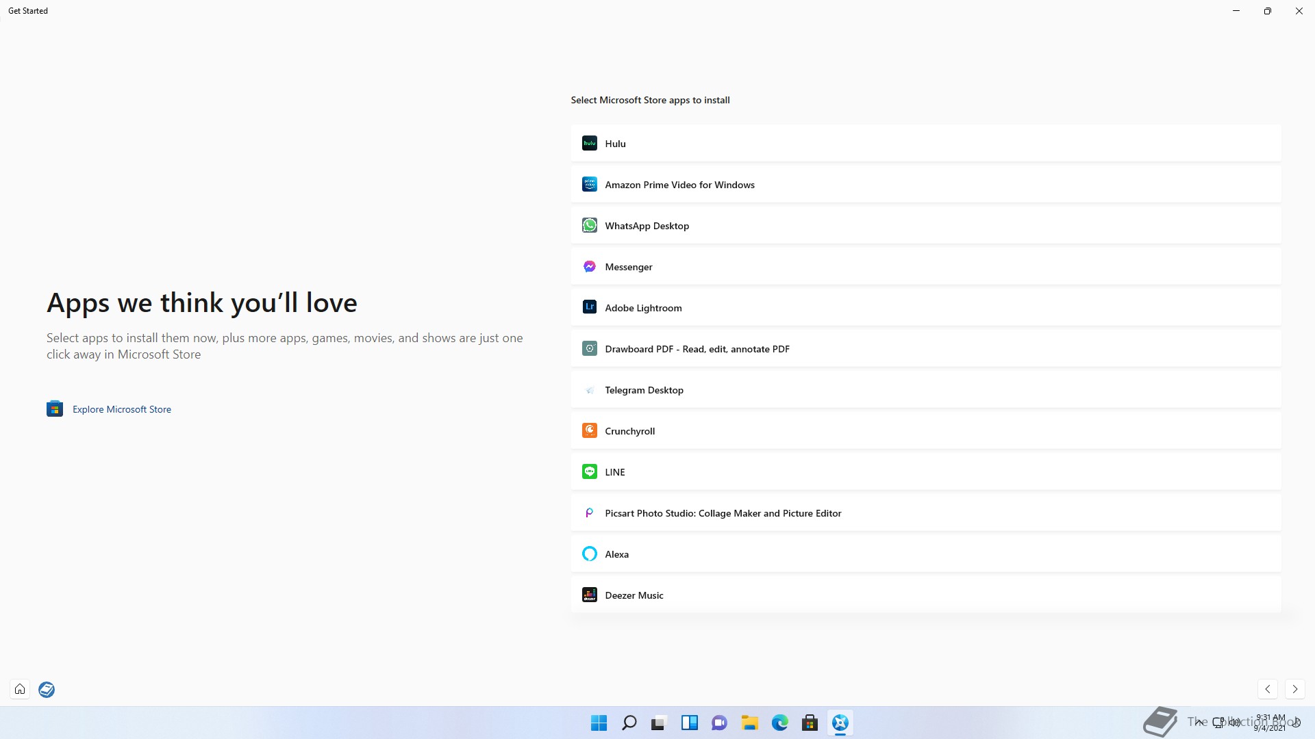Image resolution: width=1315 pixels, height=739 pixels.
Task: Minimize the Get Started window
Action: point(1236,11)
